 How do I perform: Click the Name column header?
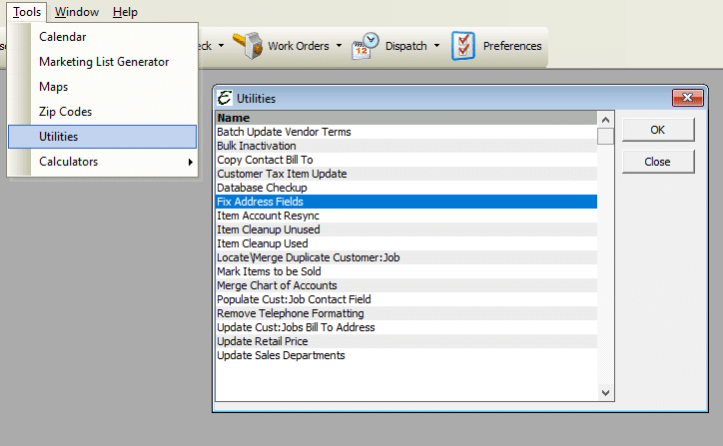[406, 118]
